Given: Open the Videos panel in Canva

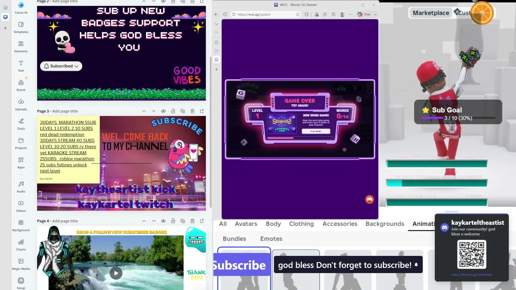Looking at the screenshot, I should 21,206.
